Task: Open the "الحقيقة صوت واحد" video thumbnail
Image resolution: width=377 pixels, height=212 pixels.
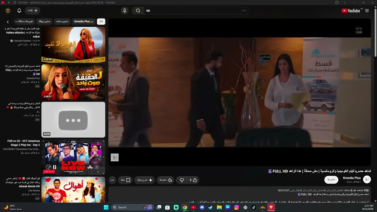Action: (73, 82)
